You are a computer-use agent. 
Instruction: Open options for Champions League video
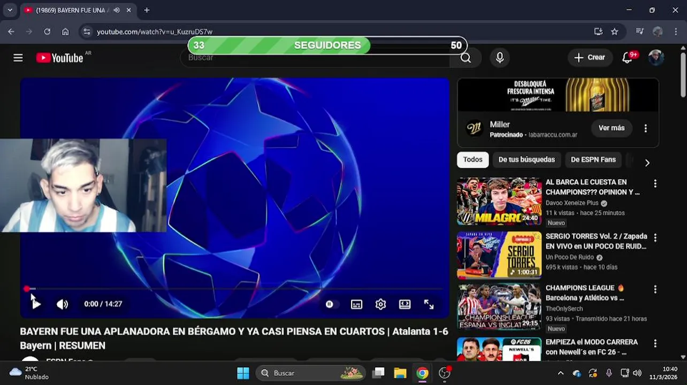[655, 289]
